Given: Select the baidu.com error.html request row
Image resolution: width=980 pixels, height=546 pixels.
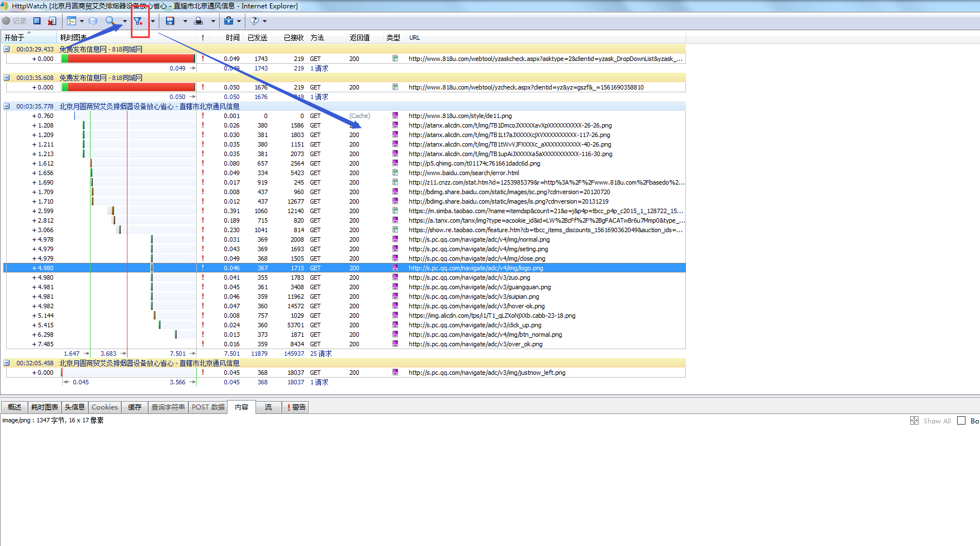Looking at the screenshot, I should tap(463, 173).
